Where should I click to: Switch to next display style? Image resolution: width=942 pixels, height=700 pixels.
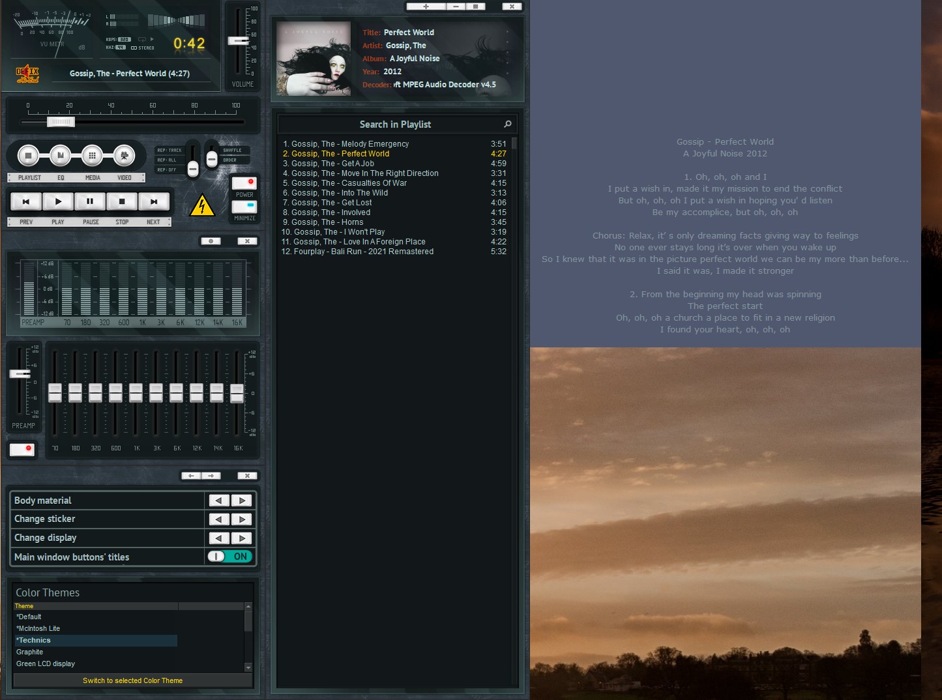pos(242,538)
